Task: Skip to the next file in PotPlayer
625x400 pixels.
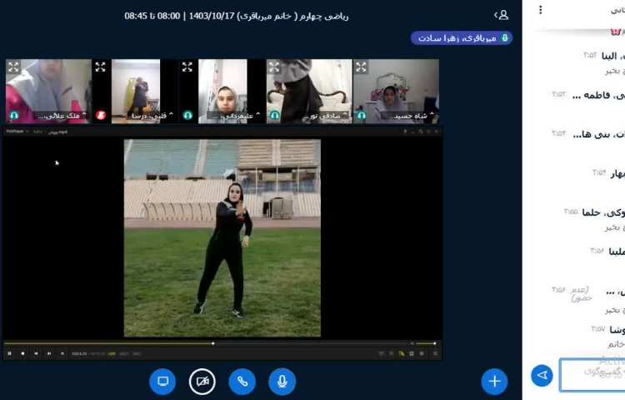Action: coord(49,353)
